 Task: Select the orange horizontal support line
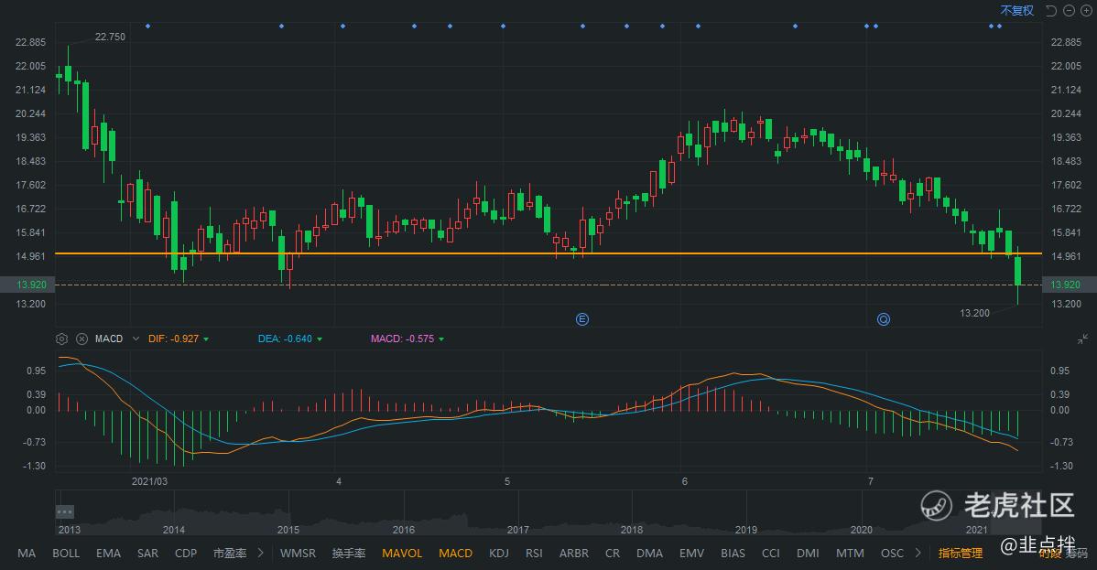point(548,253)
